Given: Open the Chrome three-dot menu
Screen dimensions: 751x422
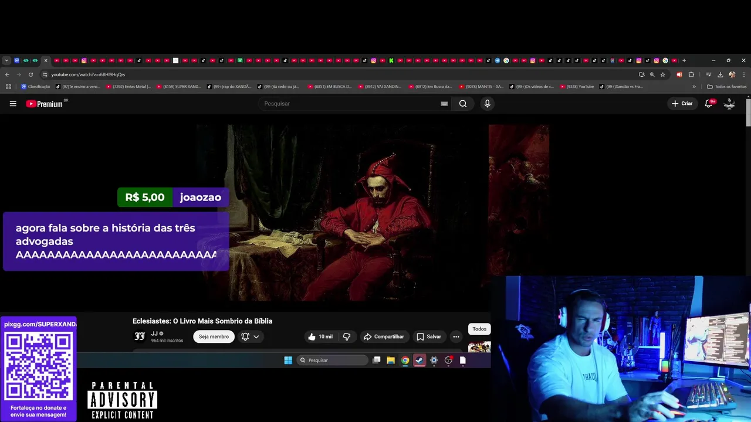Looking at the screenshot, I should coord(743,74).
